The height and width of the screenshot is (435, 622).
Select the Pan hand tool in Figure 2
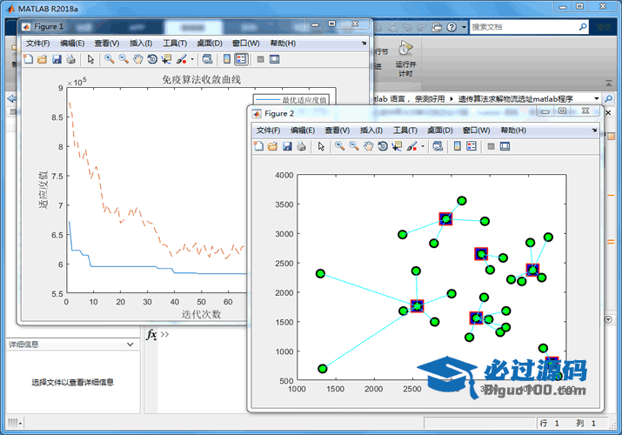tap(369, 146)
